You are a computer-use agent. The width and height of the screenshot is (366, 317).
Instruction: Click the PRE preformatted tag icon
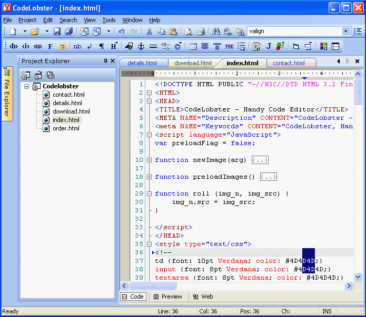[229, 46]
